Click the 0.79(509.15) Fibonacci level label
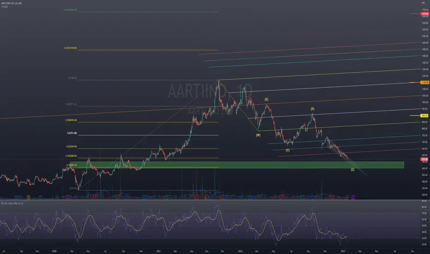Viewport: 430px width, 254px height. (72, 165)
